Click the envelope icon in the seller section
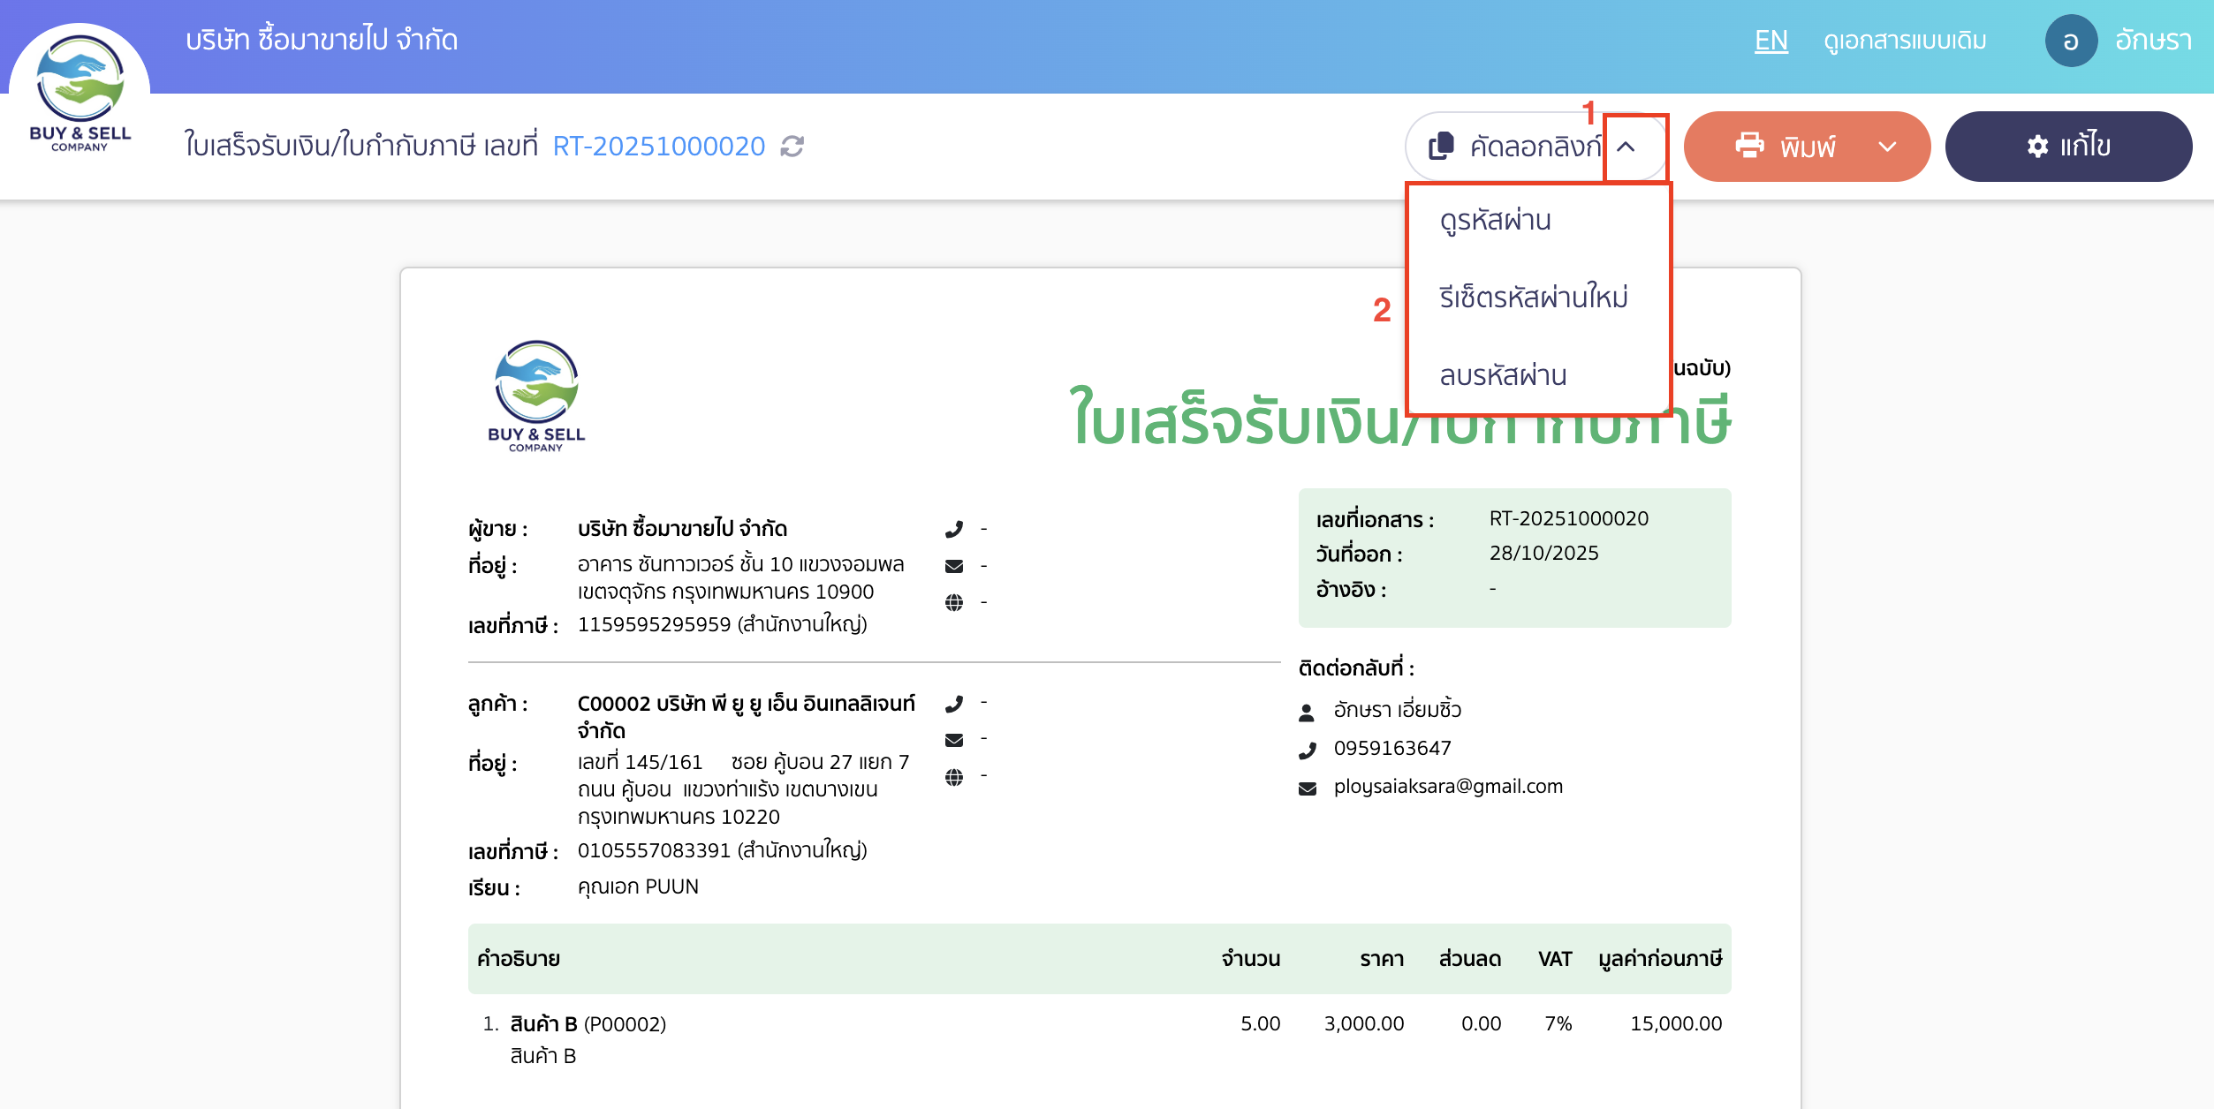This screenshot has width=2214, height=1109. (x=954, y=565)
